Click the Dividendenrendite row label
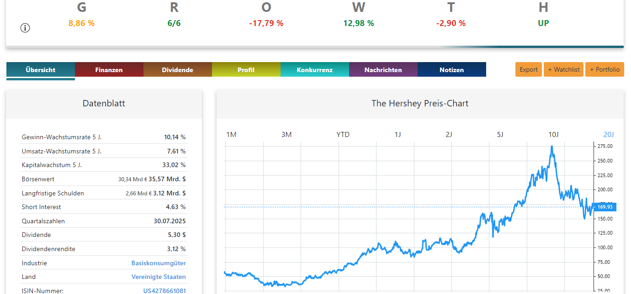 tap(48, 249)
